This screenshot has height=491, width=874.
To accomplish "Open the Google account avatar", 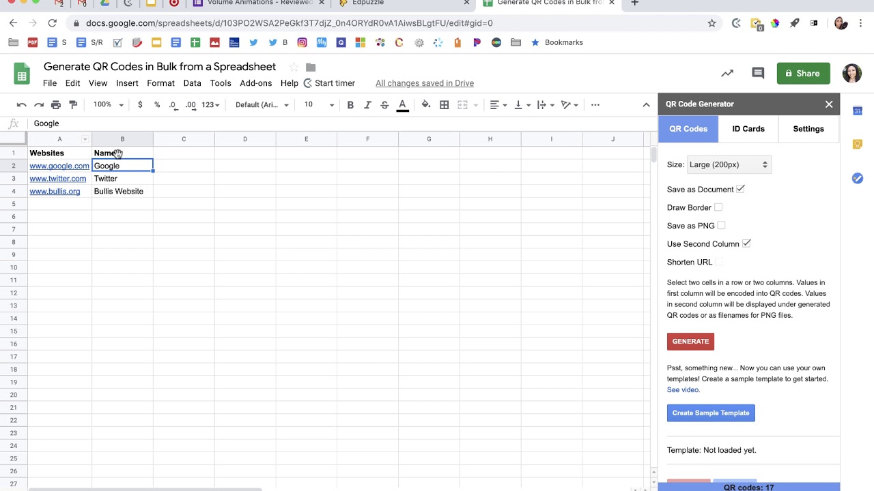I will click(852, 74).
